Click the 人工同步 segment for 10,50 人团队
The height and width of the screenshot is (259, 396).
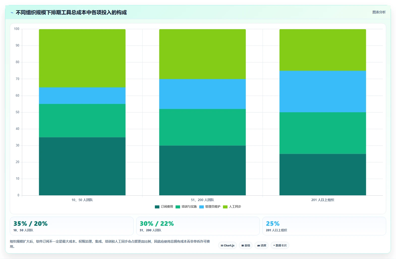click(82, 58)
